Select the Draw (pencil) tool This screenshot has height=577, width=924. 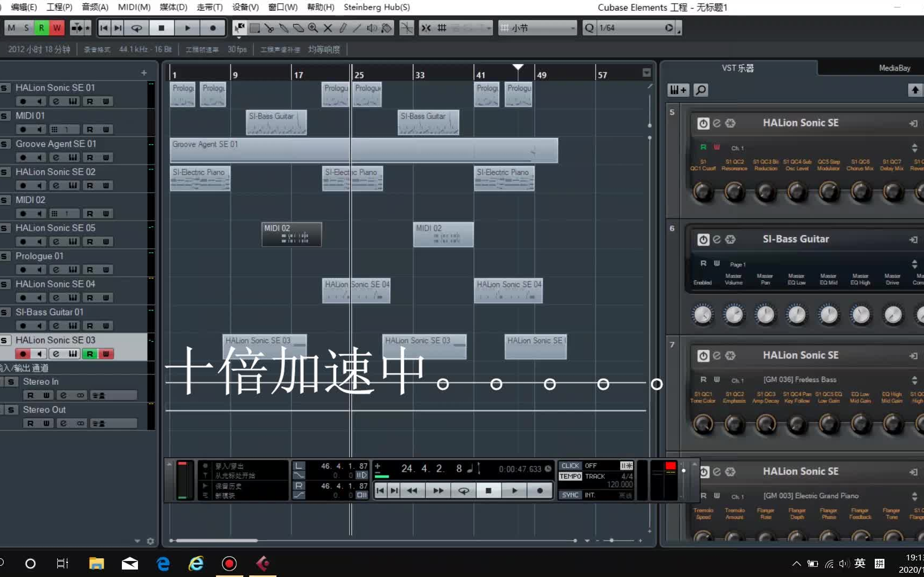(342, 28)
